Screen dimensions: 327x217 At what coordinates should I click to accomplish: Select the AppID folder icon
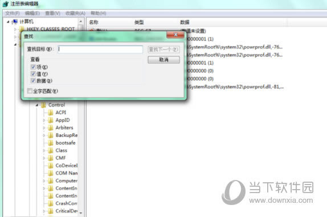[x=51, y=120]
